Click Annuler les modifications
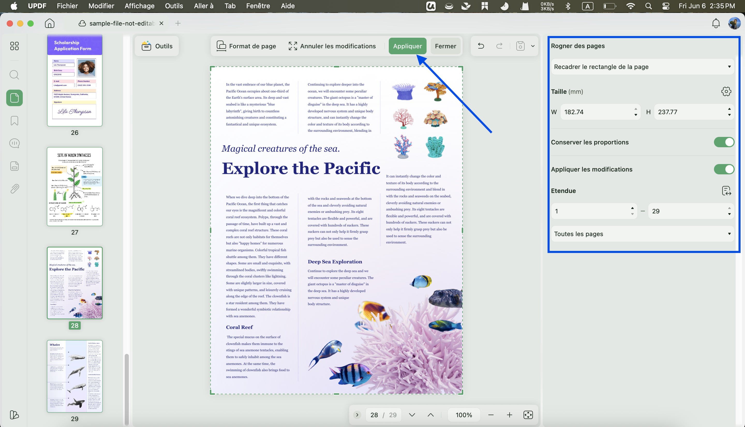Image resolution: width=745 pixels, height=427 pixels. (332, 46)
